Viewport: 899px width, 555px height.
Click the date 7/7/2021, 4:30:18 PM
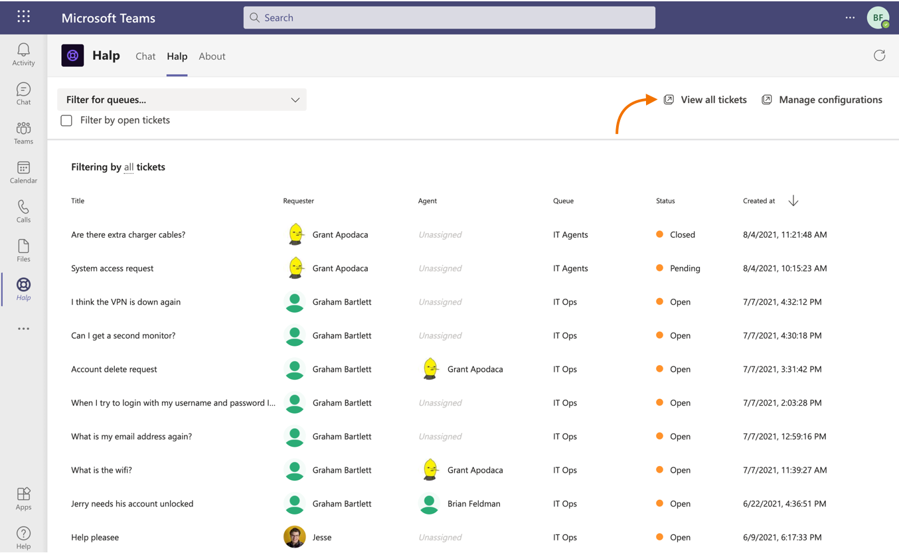(782, 335)
